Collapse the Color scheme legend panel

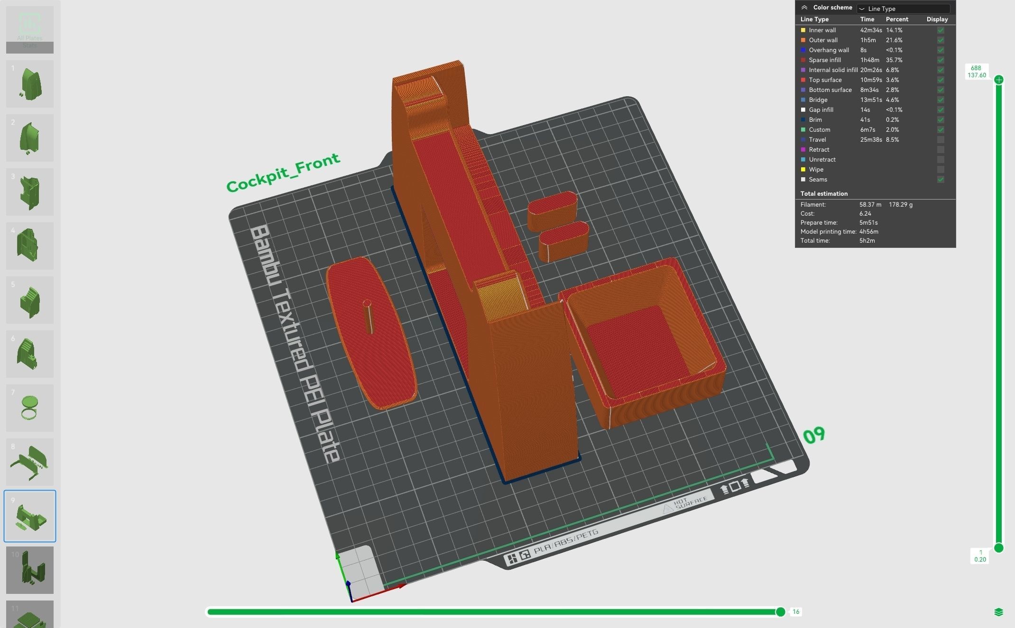click(804, 8)
